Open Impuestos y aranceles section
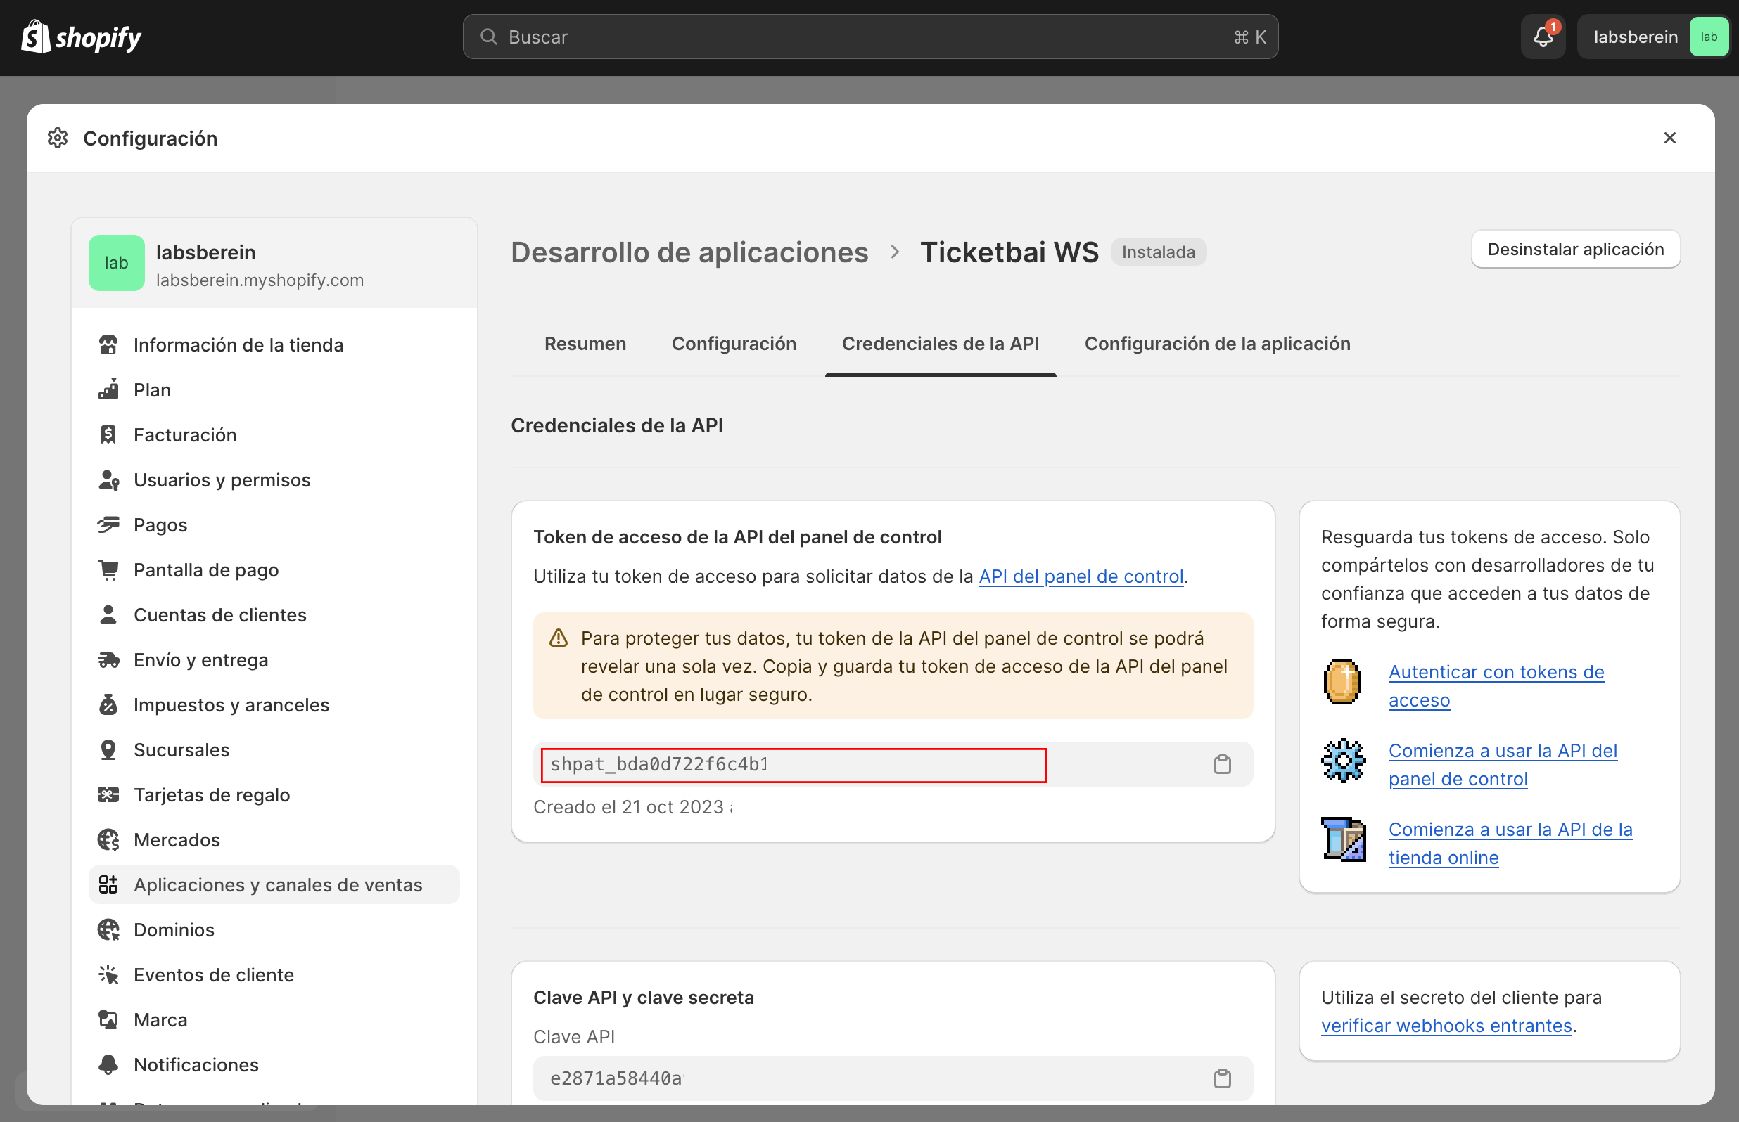This screenshot has width=1739, height=1122. click(231, 705)
